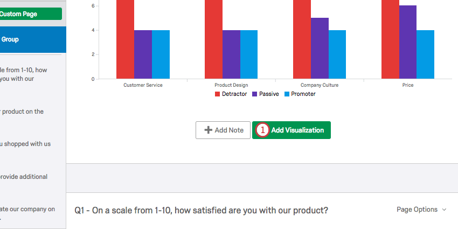Click the Customer Service axis label

pos(143,85)
